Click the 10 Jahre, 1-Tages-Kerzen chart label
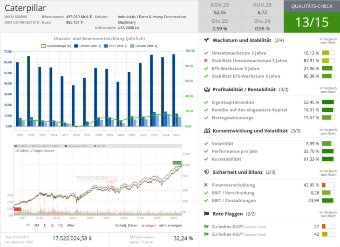Image resolution: width=340 pixels, height=247 pixels. pos(34,151)
